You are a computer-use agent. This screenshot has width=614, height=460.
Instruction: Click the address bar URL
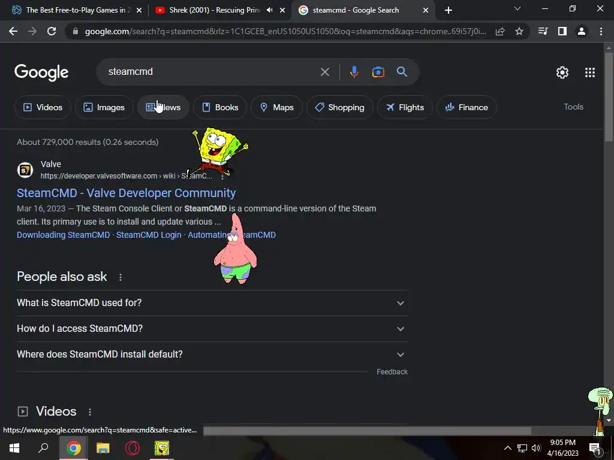[285, 31]
